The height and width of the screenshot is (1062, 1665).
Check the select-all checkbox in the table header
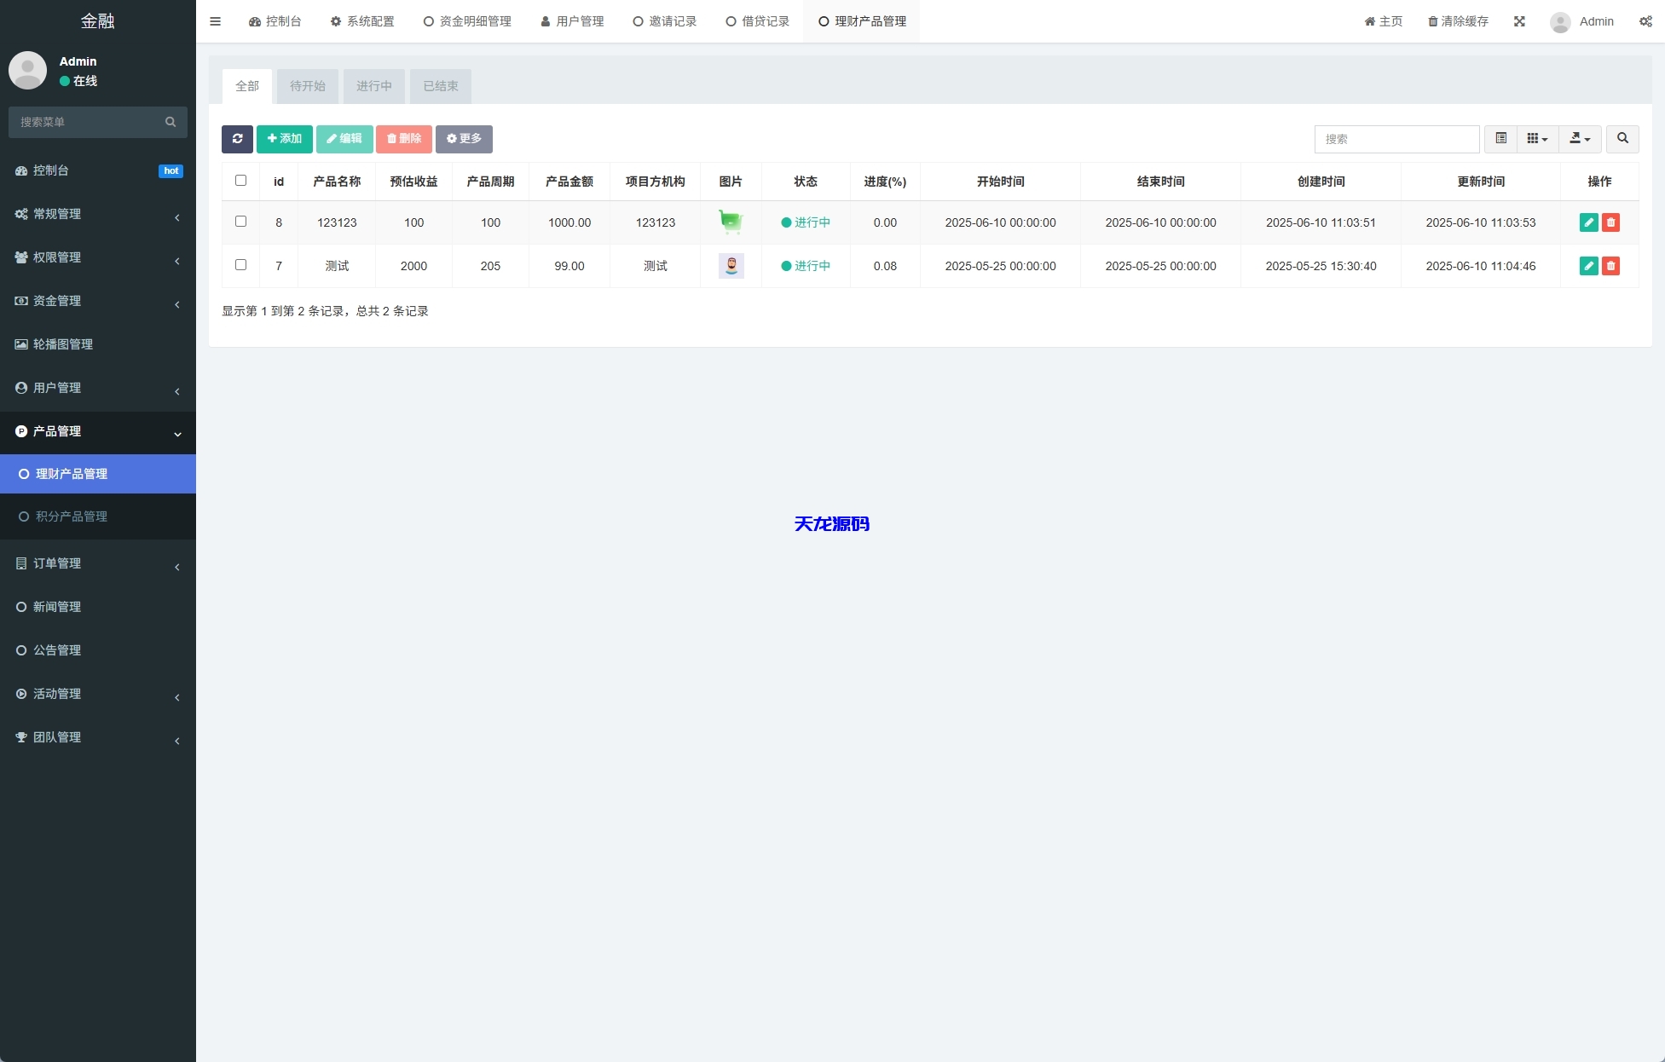tap(240, 180)
